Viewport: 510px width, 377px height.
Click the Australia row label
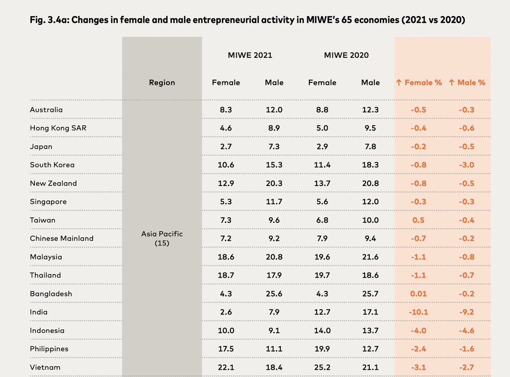(46, 110)
